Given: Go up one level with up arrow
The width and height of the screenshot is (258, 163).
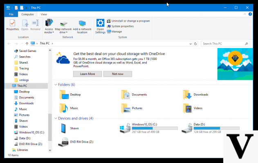Looking at the screenshot, I should tap(27, 44).
